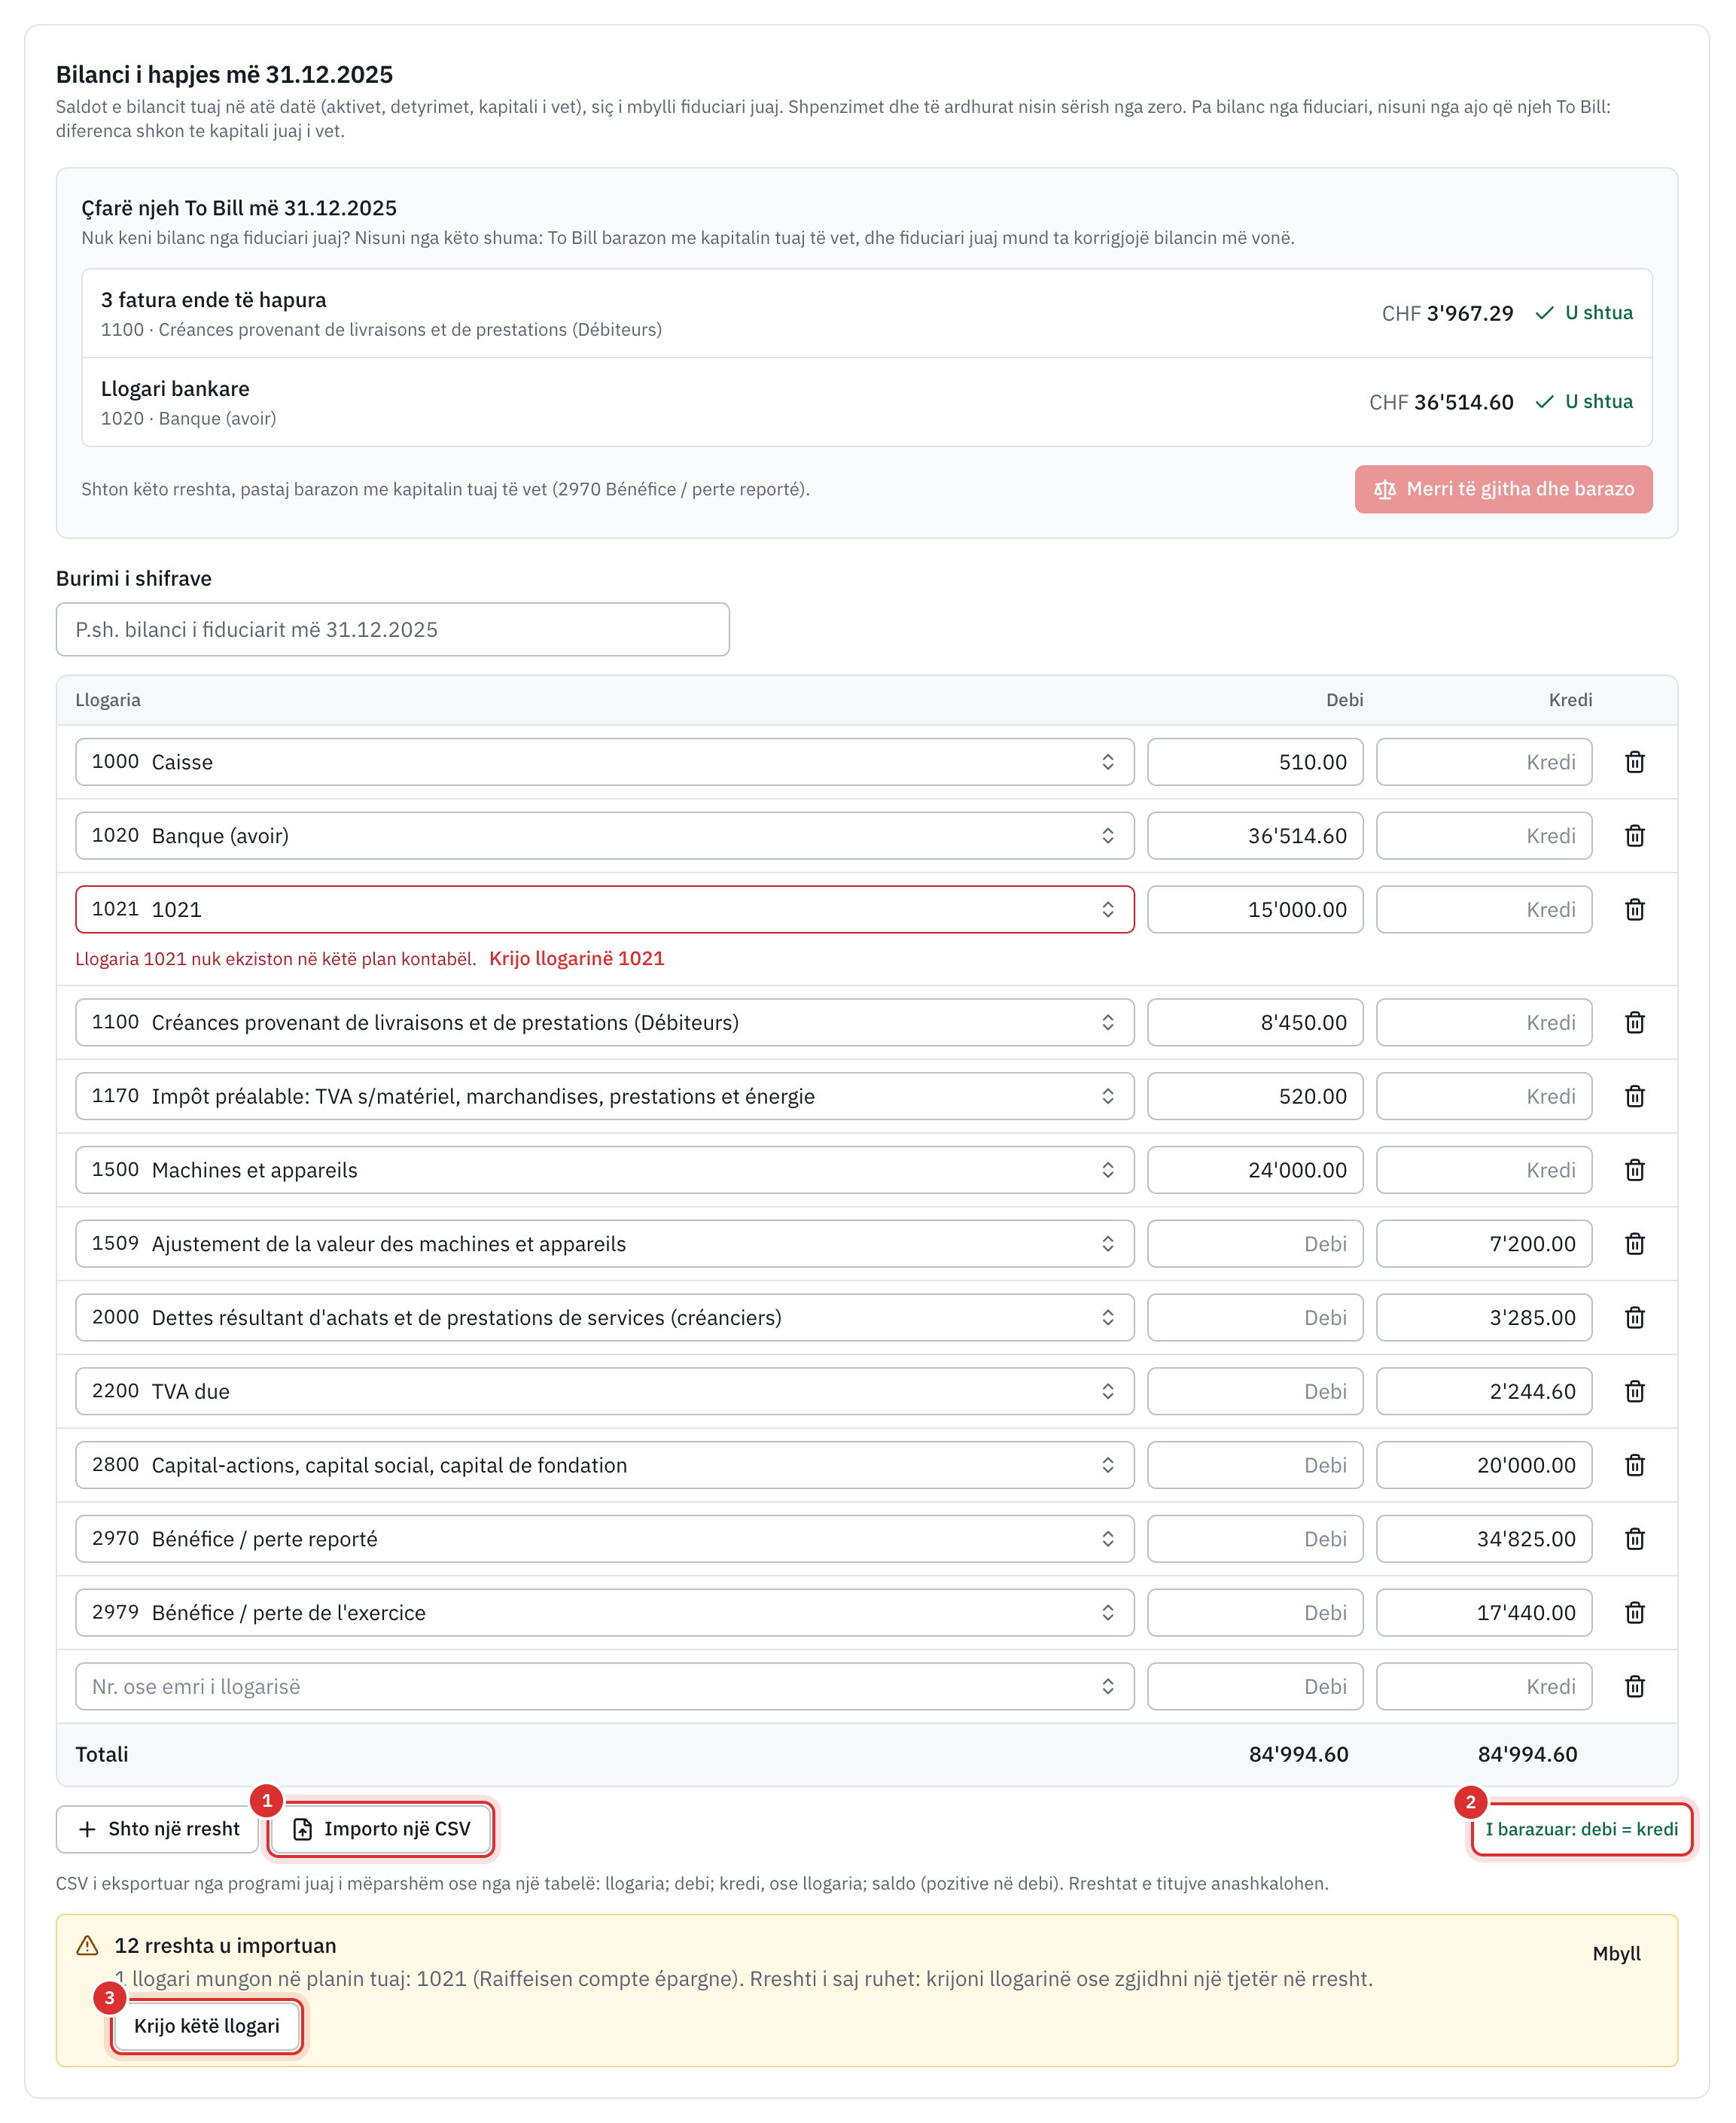
Task: Click the 'Llogari bankare' entry
Action: (x=866, y=402)
